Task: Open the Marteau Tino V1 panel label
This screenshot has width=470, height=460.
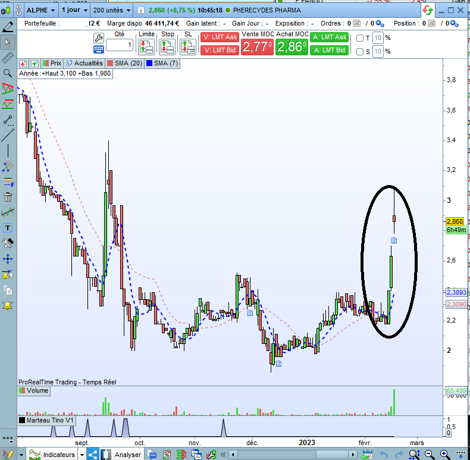Action: pos(46,420)
